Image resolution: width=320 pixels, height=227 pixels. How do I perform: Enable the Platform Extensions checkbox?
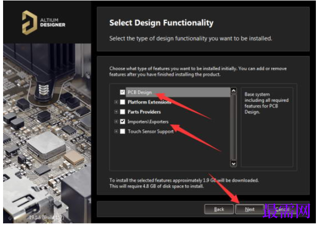click(122, 102)
